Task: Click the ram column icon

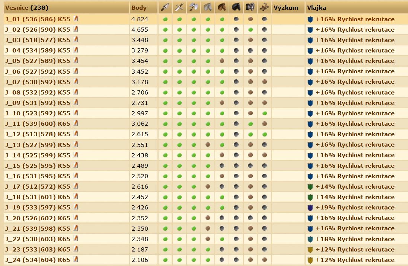Action: 250,7
